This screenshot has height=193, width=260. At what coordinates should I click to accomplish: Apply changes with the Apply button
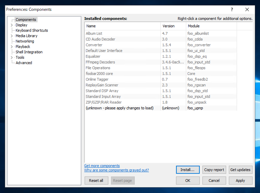(x=240, y=180)
